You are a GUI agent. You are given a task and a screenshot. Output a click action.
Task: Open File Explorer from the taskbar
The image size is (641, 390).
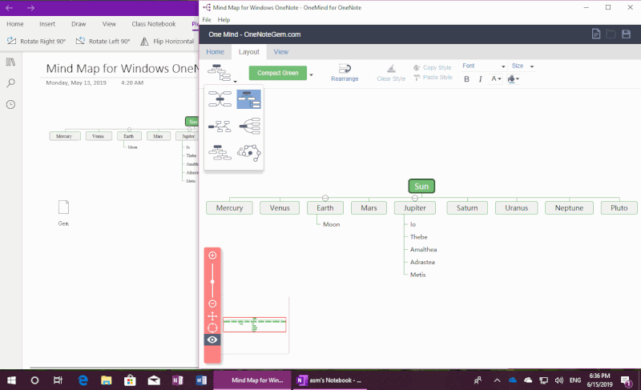pos(107,380)
